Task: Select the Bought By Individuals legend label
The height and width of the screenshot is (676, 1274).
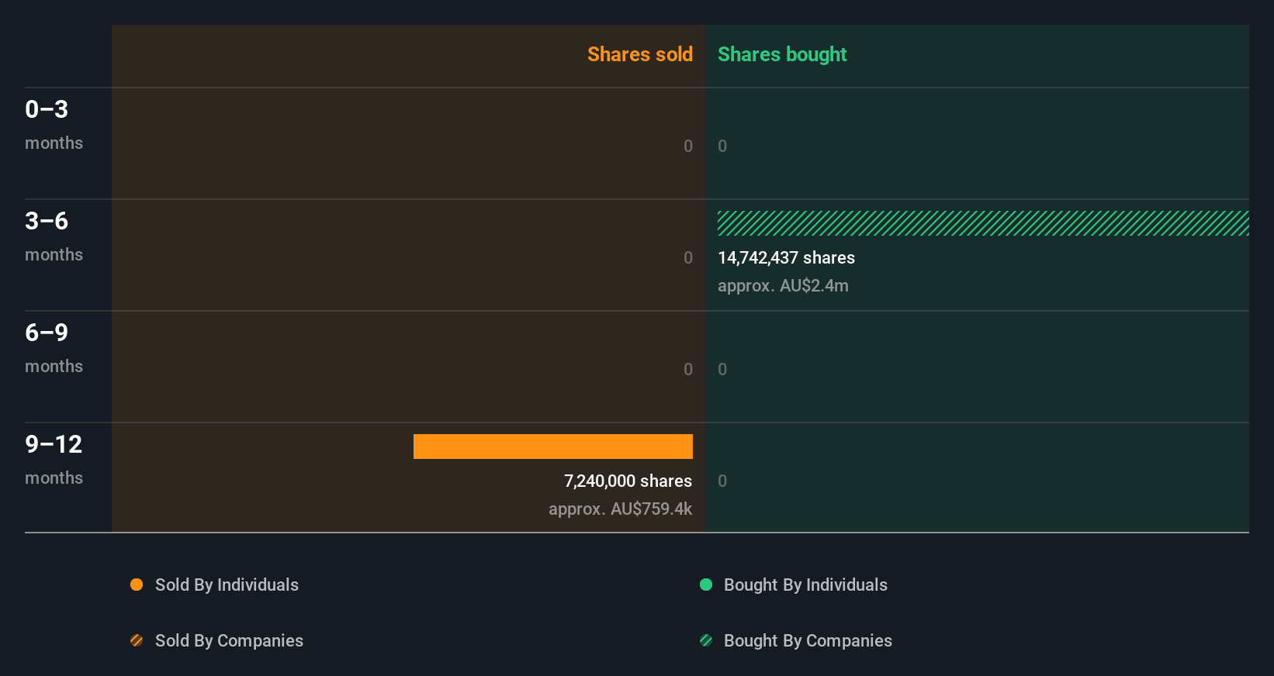Action: pyautogui.click(x=805, y=585)
